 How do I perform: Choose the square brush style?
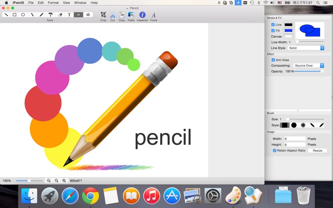[x=285, y=125]
